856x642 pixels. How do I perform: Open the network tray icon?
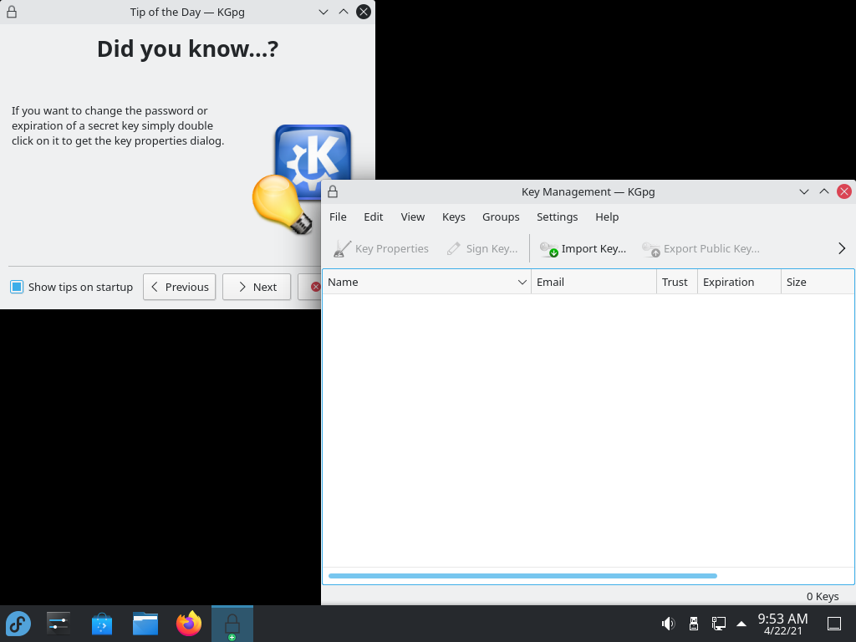[718, 624]
